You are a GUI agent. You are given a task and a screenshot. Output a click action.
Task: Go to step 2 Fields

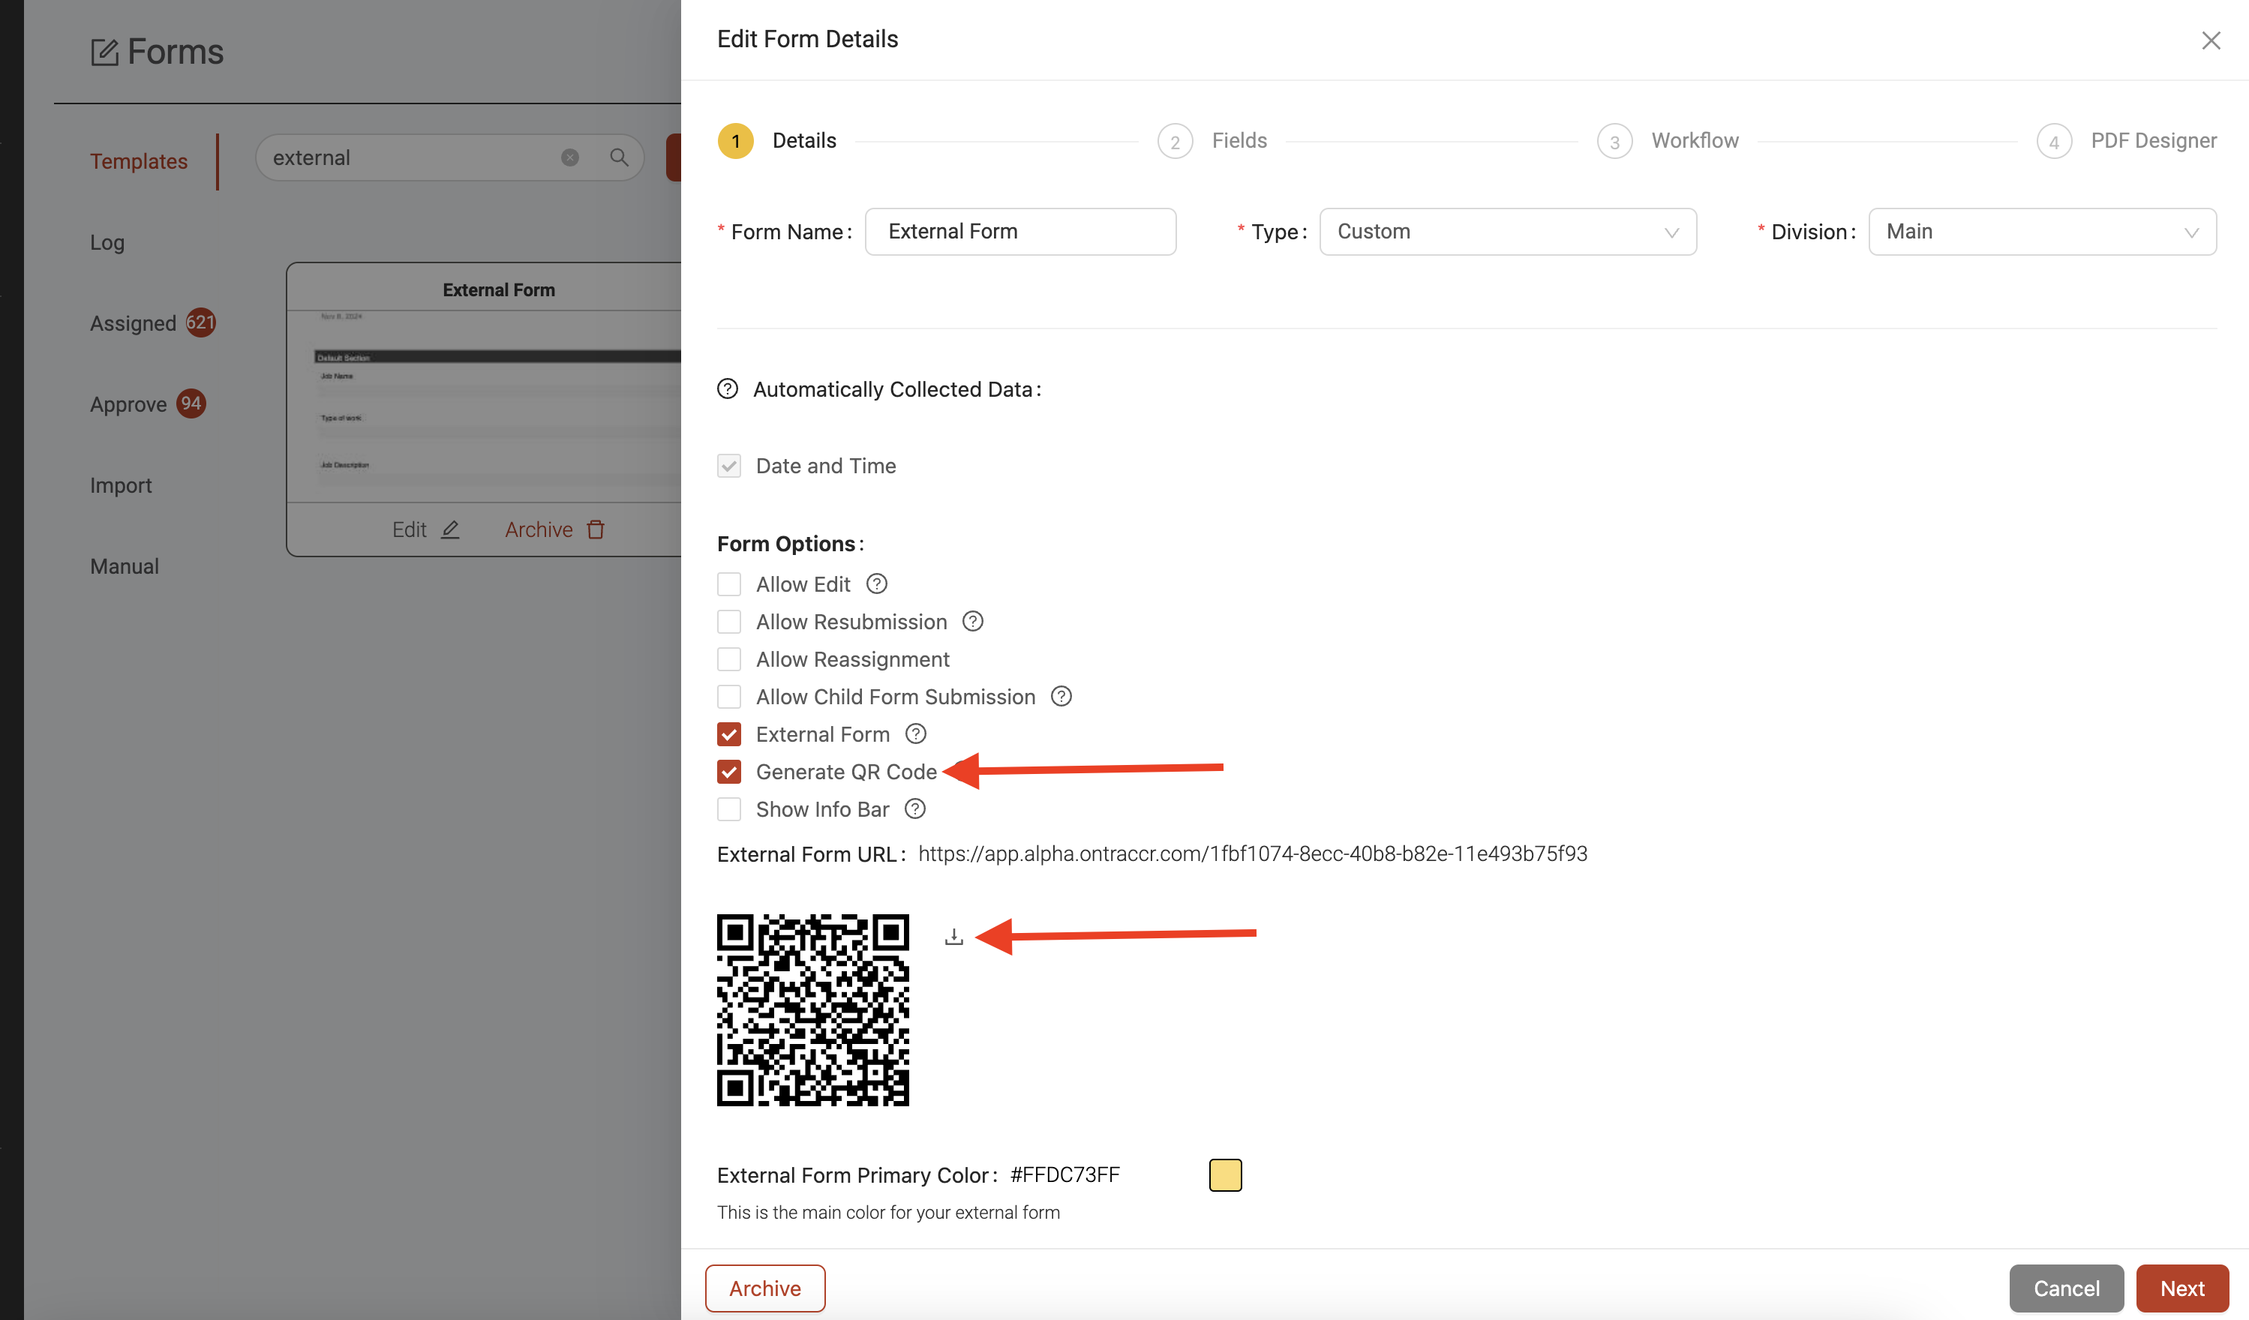1212,141
